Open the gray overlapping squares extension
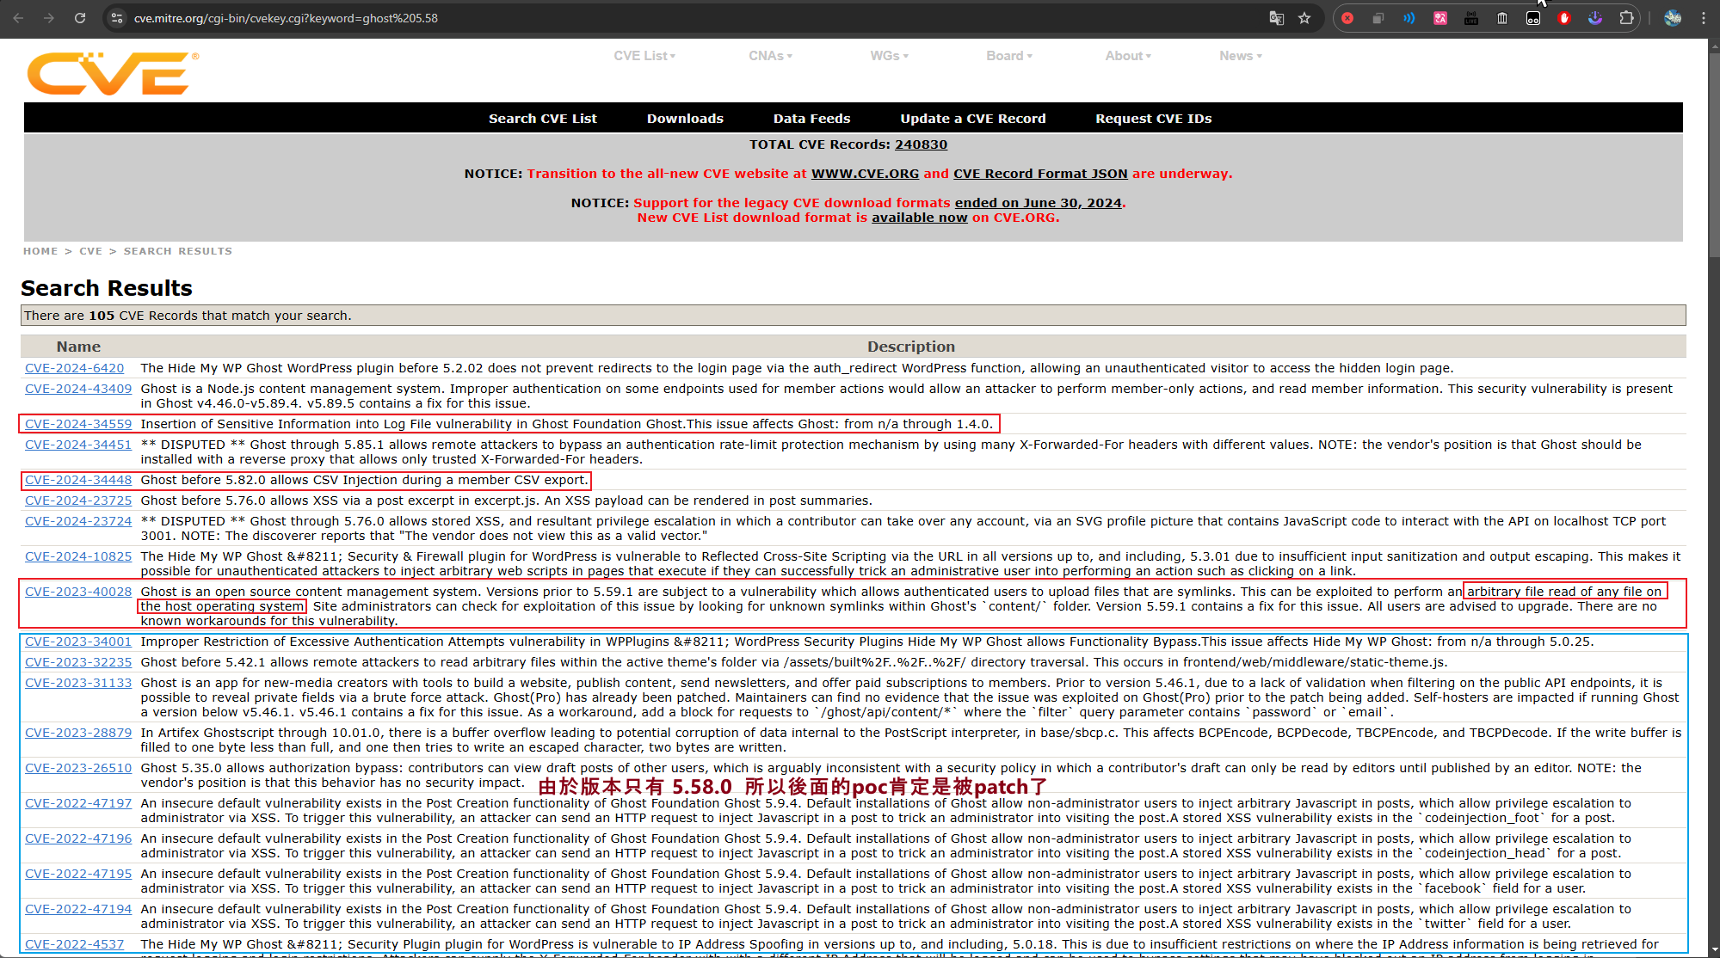Screen dimensions: 1720x958 click(1378, 18)
